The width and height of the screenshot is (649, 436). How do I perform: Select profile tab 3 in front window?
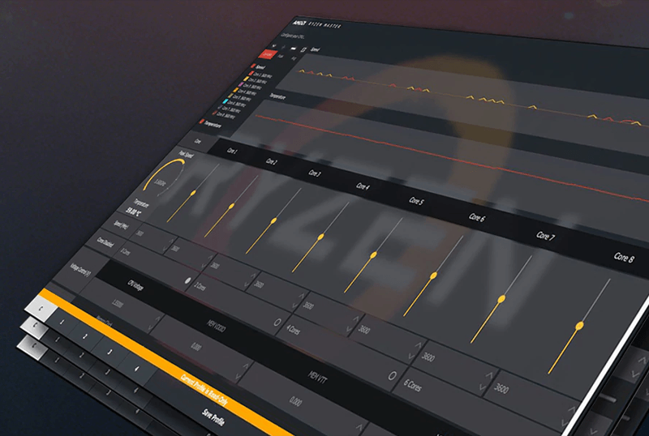[x=110, y=352]
